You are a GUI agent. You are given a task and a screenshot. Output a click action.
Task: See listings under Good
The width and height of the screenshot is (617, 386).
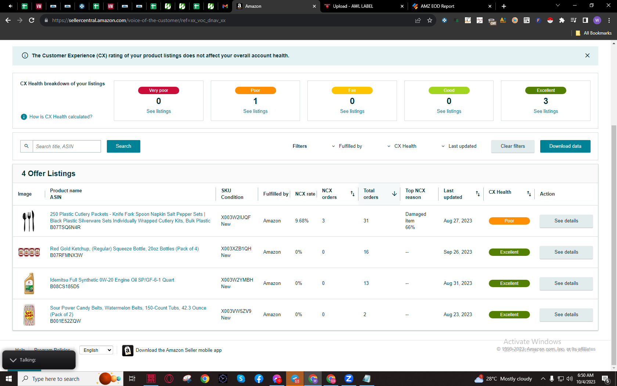449,111
